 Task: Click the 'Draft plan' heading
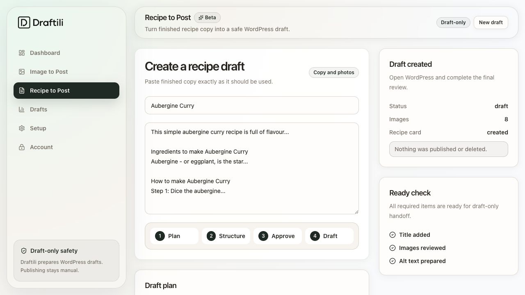[x=161, y=286]
